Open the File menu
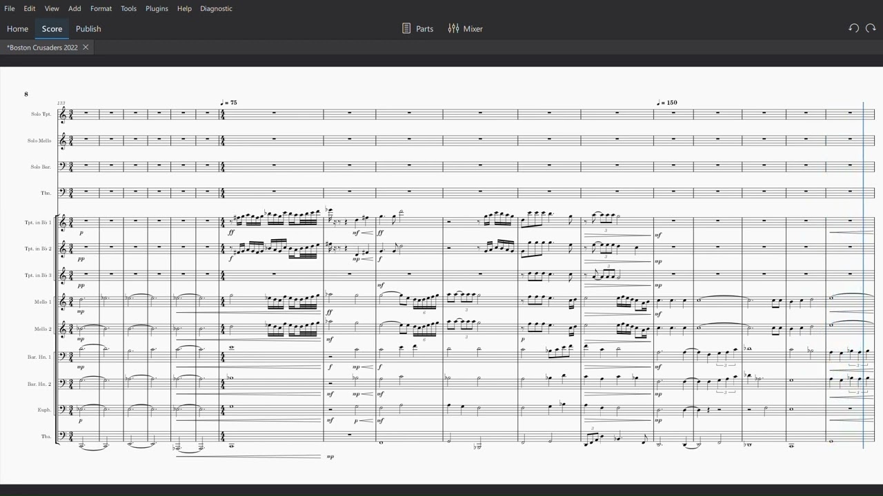 10,8
